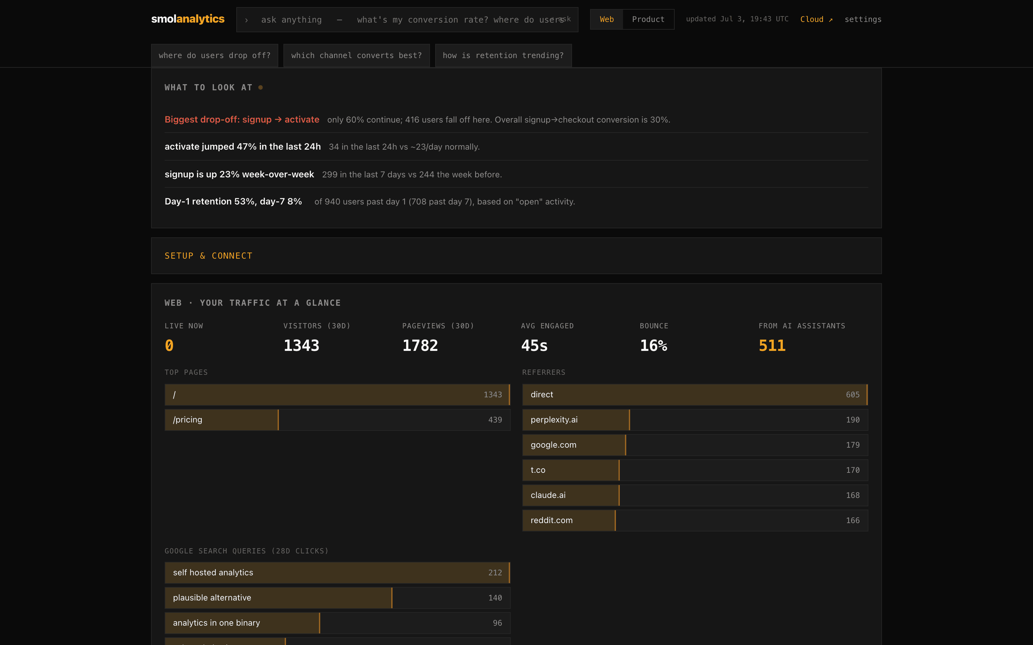Select the claude.ai referrer row
Screen dimensions: 1033x645
point(695,495)
